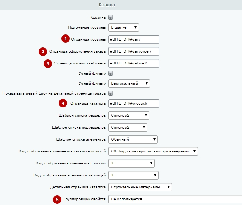
Task: Click the Шаблон списка разделов label
Action: [x=82, y=115]
